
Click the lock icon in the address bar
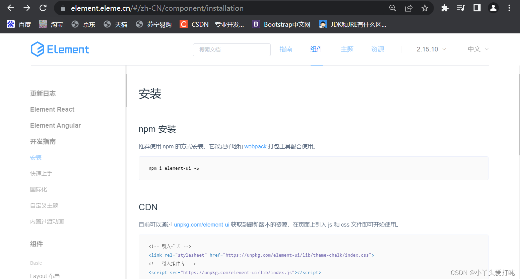[63, 8]
